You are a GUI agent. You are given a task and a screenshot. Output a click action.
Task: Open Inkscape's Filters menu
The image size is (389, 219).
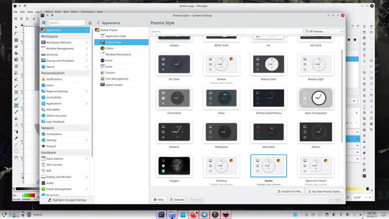pyautogui.click(x=75, y=11)
